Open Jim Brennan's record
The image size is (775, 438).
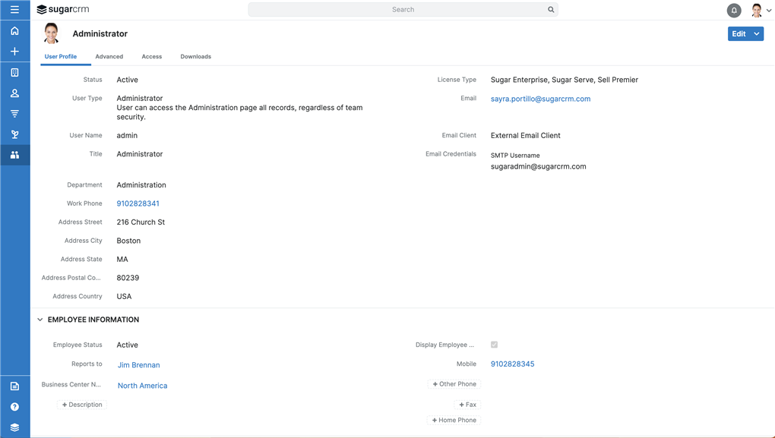138,364
